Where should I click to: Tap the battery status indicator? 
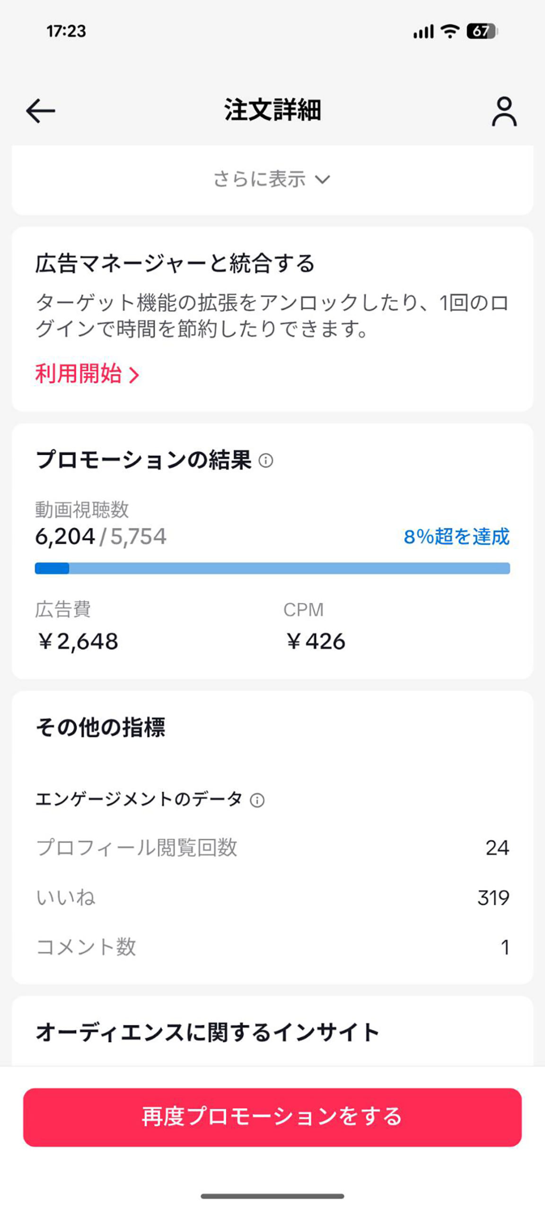[x=482, y=31]
